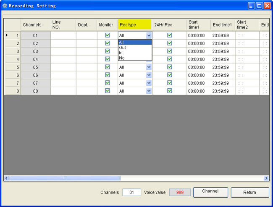This screenshot has width=273, height=207.
Task: Click the Channels input field showing 01
Action: click(x=131, y=192)
